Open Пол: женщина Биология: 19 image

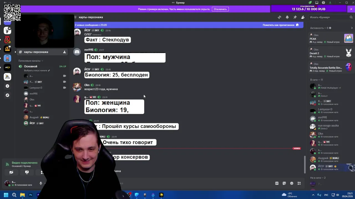pyautogui.click(x=114, y=106)
